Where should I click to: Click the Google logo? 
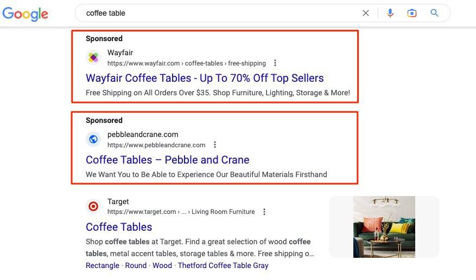(26, 14)
